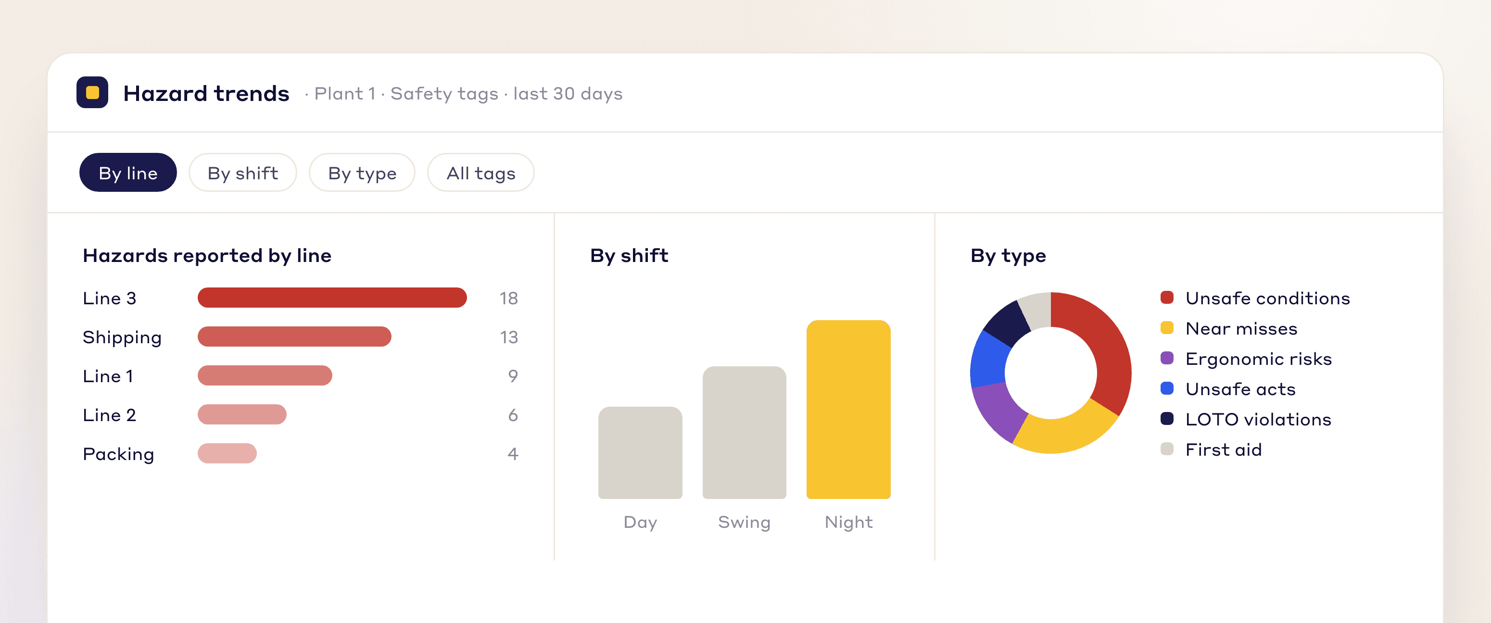Viewport: 1491px width, 623px height.
Task: Click the Packing hazard bar
Action: pos(227,453)
